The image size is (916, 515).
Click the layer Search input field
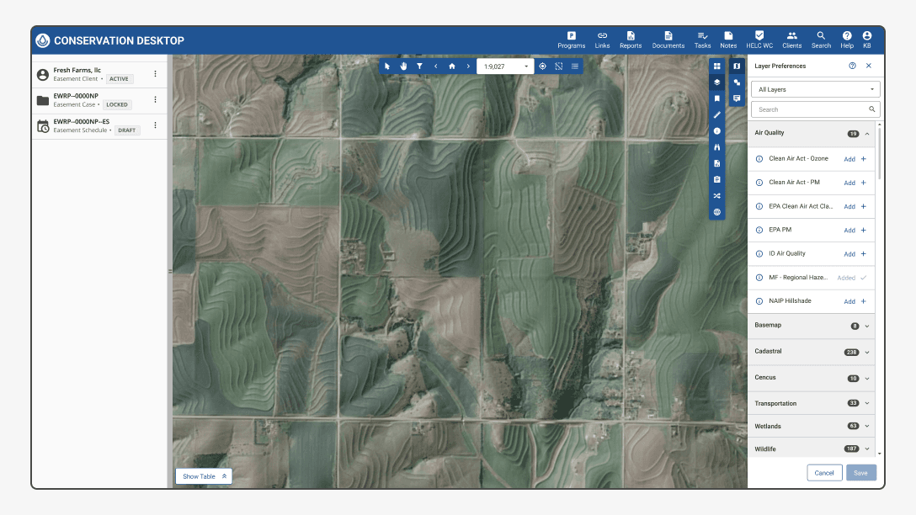(x=810, y=109)
